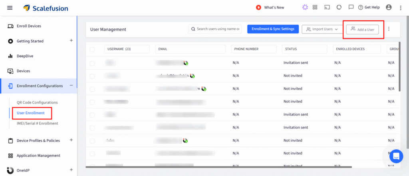Click the cast screen icon
Viewport: 409px width, 176px height.
[327, 7]
